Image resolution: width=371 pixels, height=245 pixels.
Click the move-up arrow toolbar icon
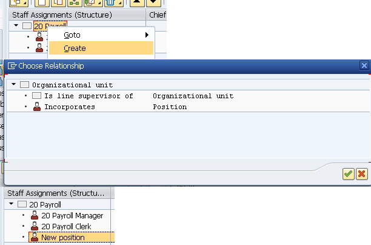[137, 2]
